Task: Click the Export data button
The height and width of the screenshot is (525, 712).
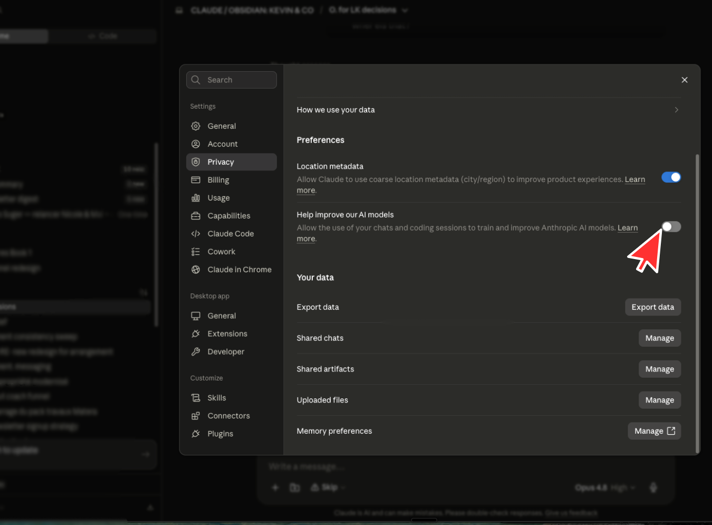Action: click(x=652, y=307)
